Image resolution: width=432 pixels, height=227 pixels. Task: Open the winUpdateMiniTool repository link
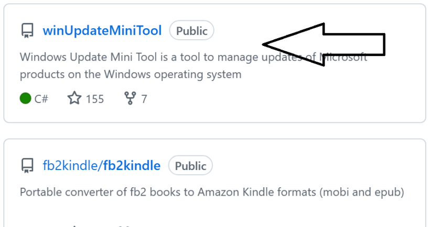click(x=102, y=31)
